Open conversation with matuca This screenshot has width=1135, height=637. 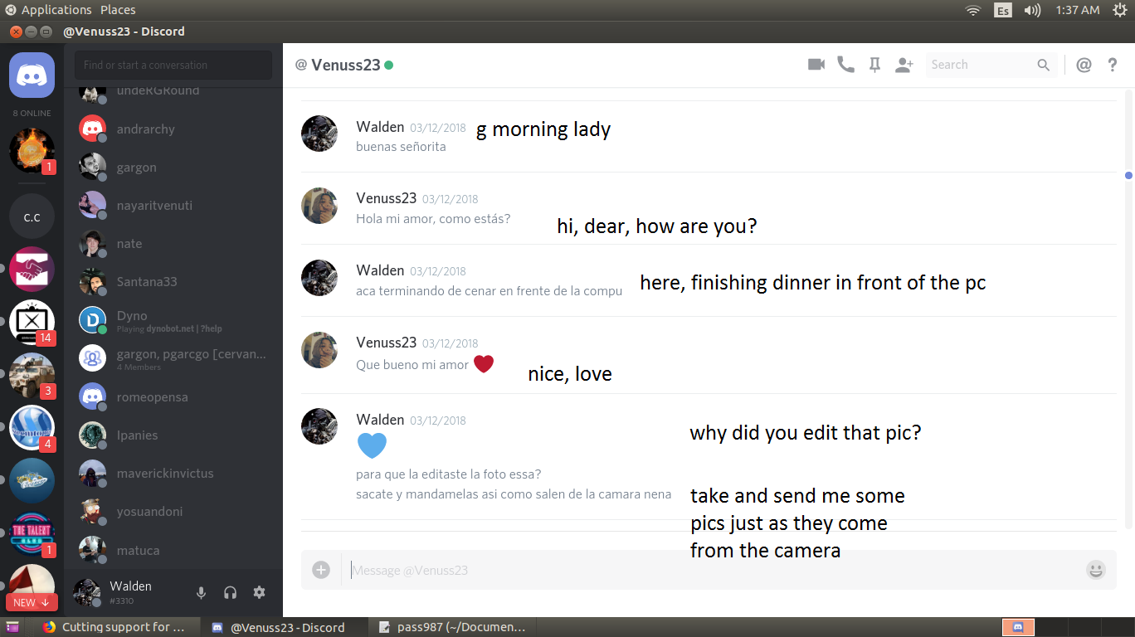(x=173, y=550)
